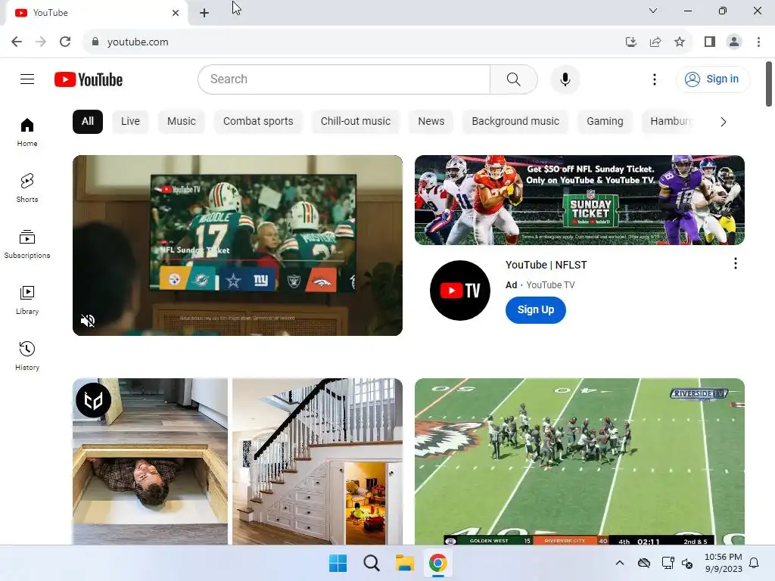Open Subscriptions in the sidebar
Screen dimensions: 775x581
pyautogui.click(x=27, y=244)
